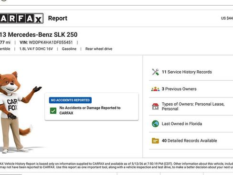Click the CARFAX logo
The image size is (233, 175).
[21, 18]
